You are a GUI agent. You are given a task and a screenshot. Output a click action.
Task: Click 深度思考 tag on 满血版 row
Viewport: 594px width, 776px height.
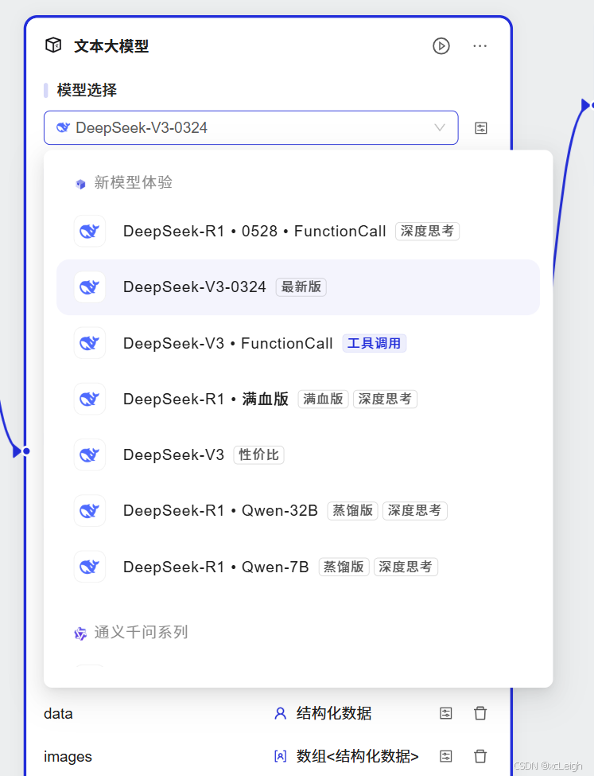tap(385, 399)
